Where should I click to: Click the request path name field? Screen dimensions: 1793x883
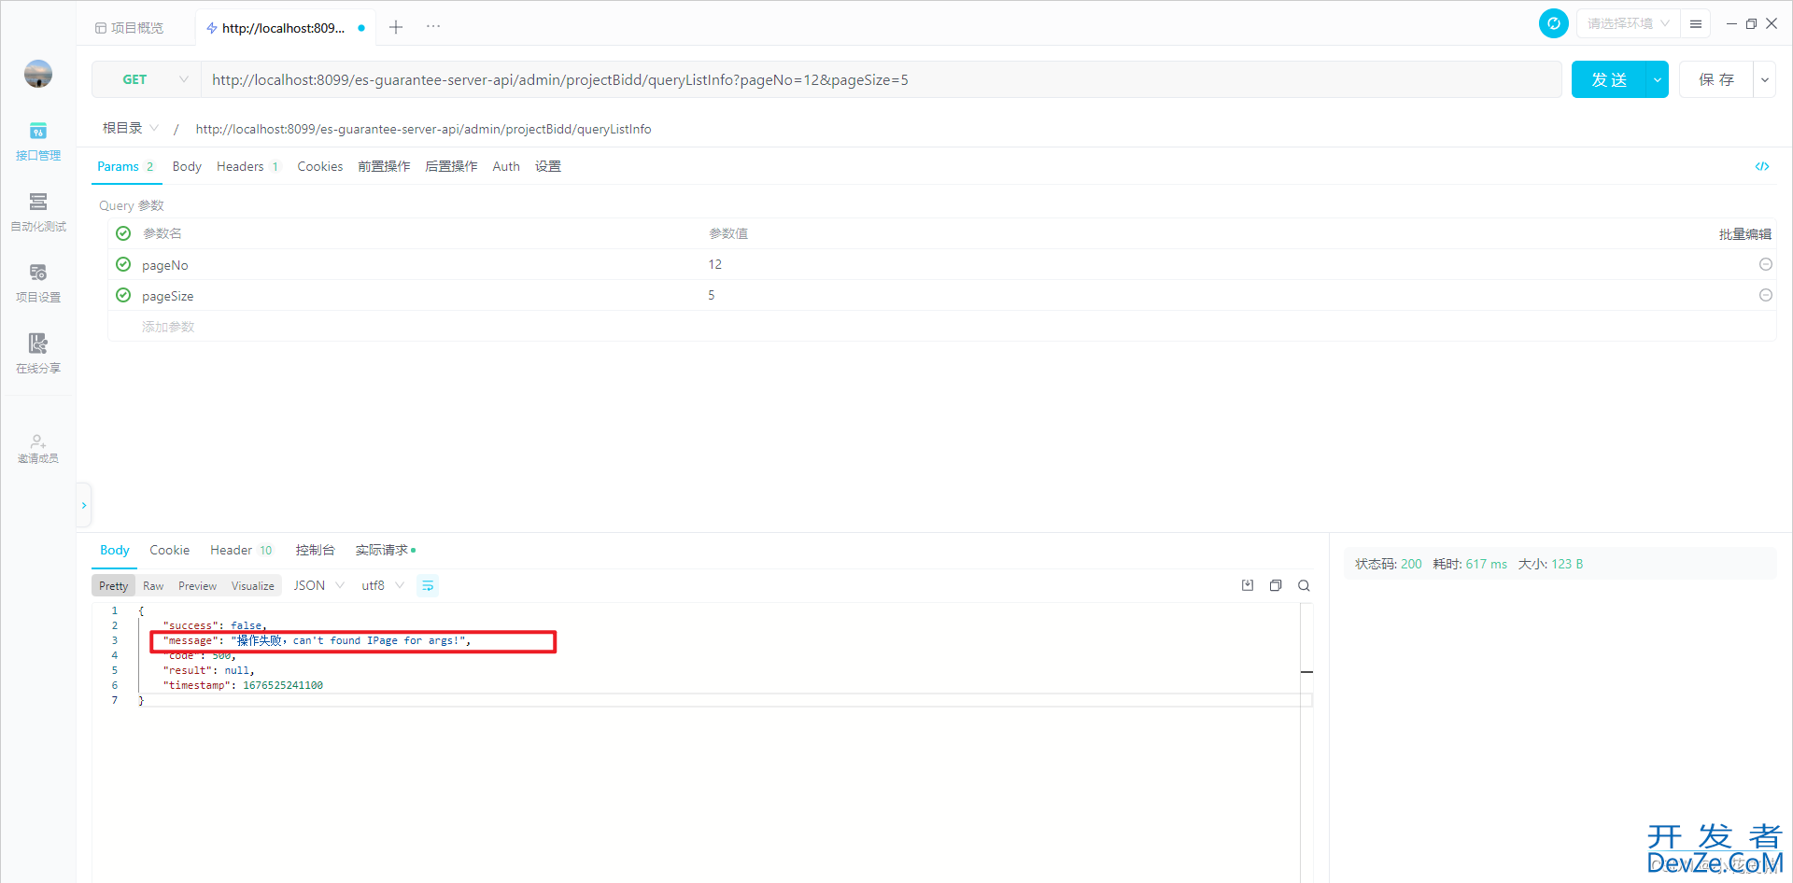tap(423, 129)
